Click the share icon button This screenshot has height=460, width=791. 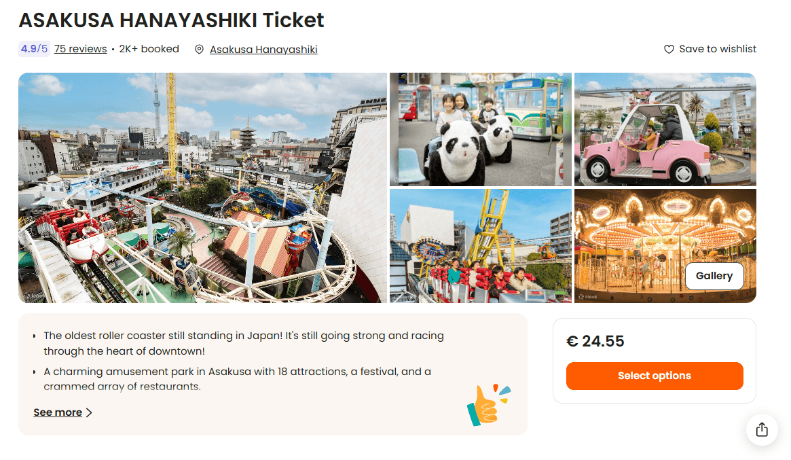click(762, 429)
